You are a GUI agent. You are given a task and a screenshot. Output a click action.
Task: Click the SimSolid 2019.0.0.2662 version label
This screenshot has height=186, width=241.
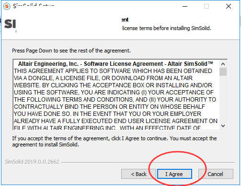point(32,162)
